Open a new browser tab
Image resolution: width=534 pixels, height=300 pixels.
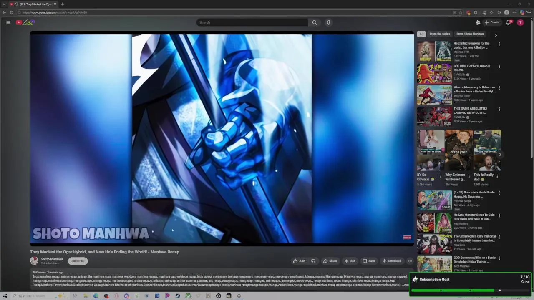point(62,4)
